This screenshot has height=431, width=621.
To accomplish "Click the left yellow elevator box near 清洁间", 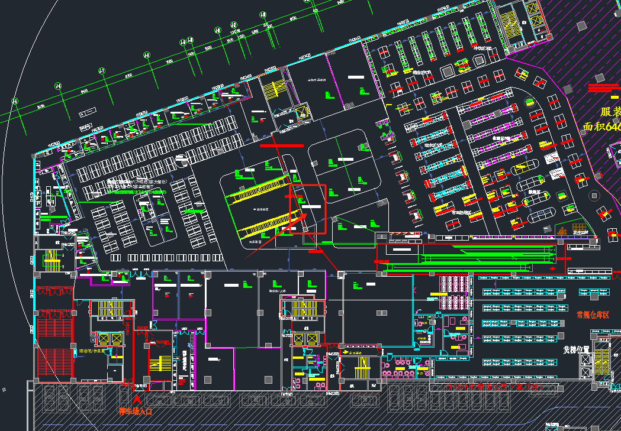I will (101, 339).
